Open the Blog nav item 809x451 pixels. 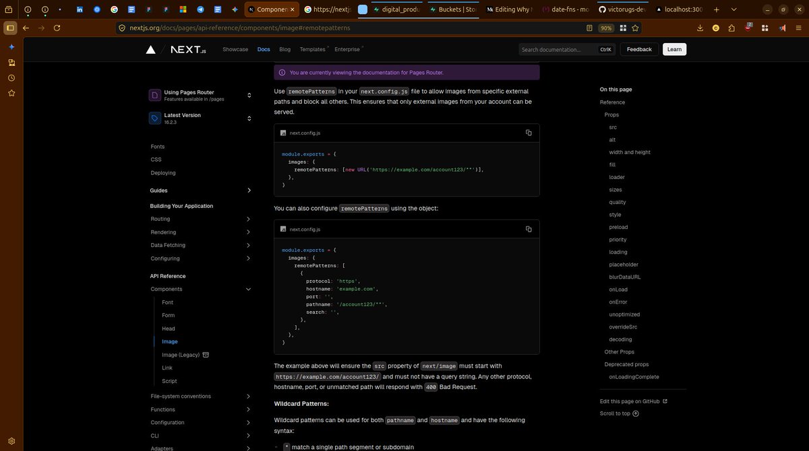click(x=284, y=49)
